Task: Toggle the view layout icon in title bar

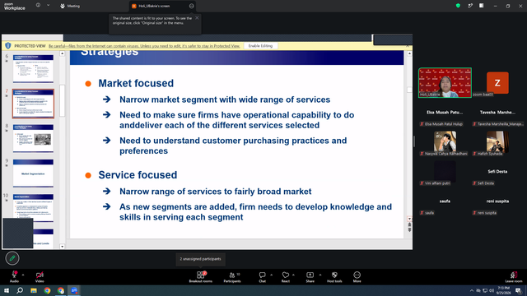Action: (481, 6)
